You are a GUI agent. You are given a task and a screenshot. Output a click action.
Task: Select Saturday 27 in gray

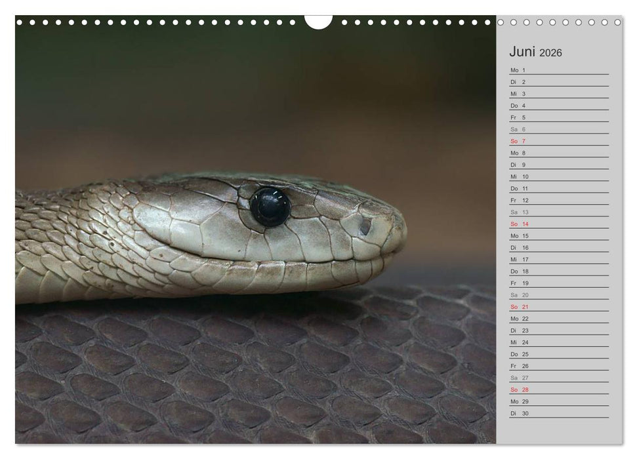pyautogui.click(x=524, y=378)
